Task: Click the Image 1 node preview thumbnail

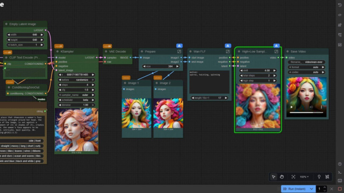Action: click(x=137, y=113)
